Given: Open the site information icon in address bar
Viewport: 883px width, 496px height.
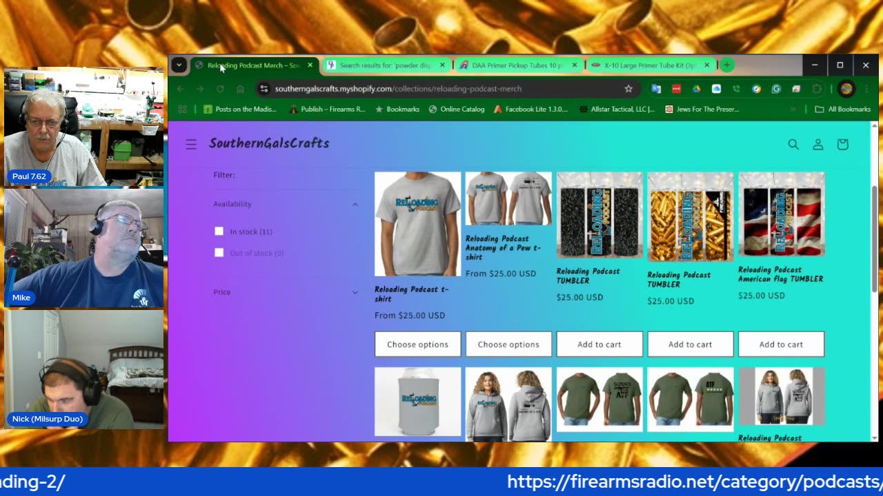Looking at the screenshot, I should pyautogui.click(x=264, y=89).
